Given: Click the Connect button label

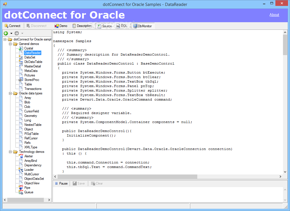Looking at the screenshot, I should point(15,26).
